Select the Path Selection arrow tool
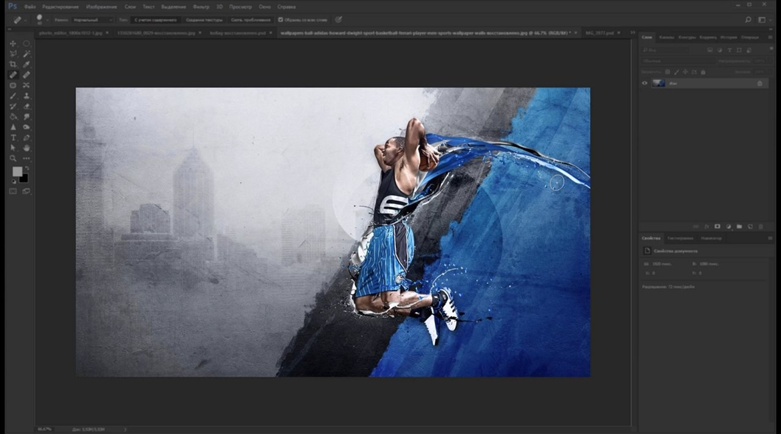This screenshot has height=434, width=781. pyautogui.click(x=13, y=148)
